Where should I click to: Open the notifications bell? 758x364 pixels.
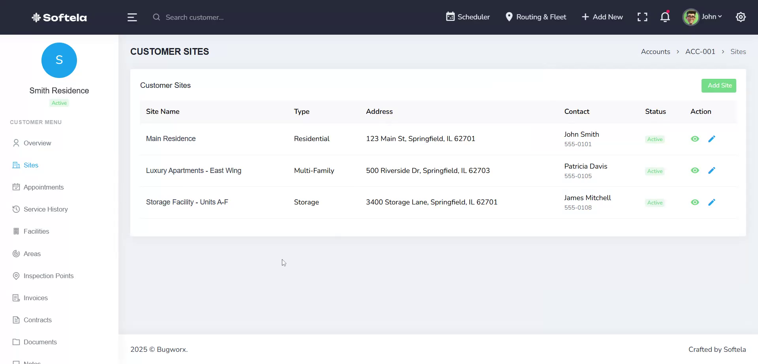665,17
